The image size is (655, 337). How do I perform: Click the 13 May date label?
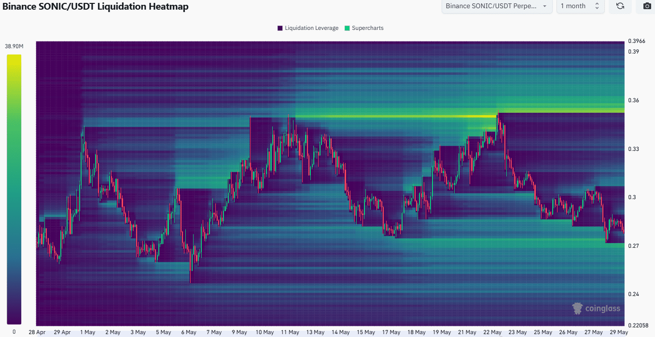(x=316, y=332)
